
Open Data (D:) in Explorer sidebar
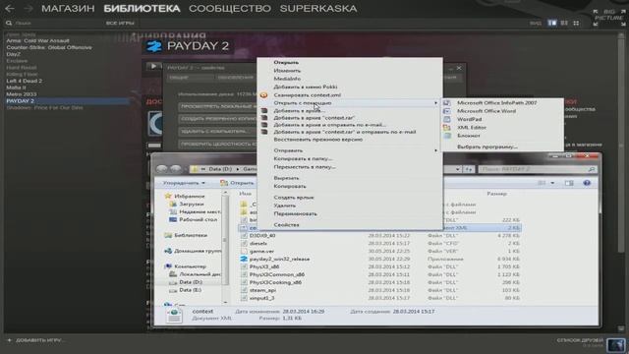pos(191,282)
